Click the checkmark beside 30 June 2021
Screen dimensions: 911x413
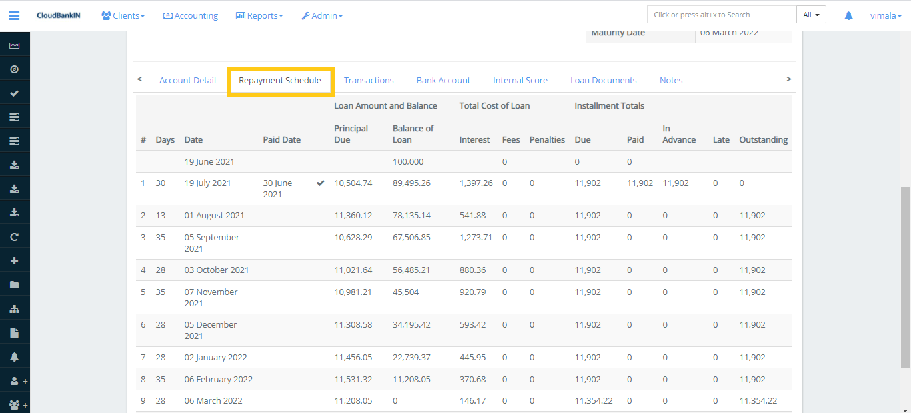pos(320,182)
